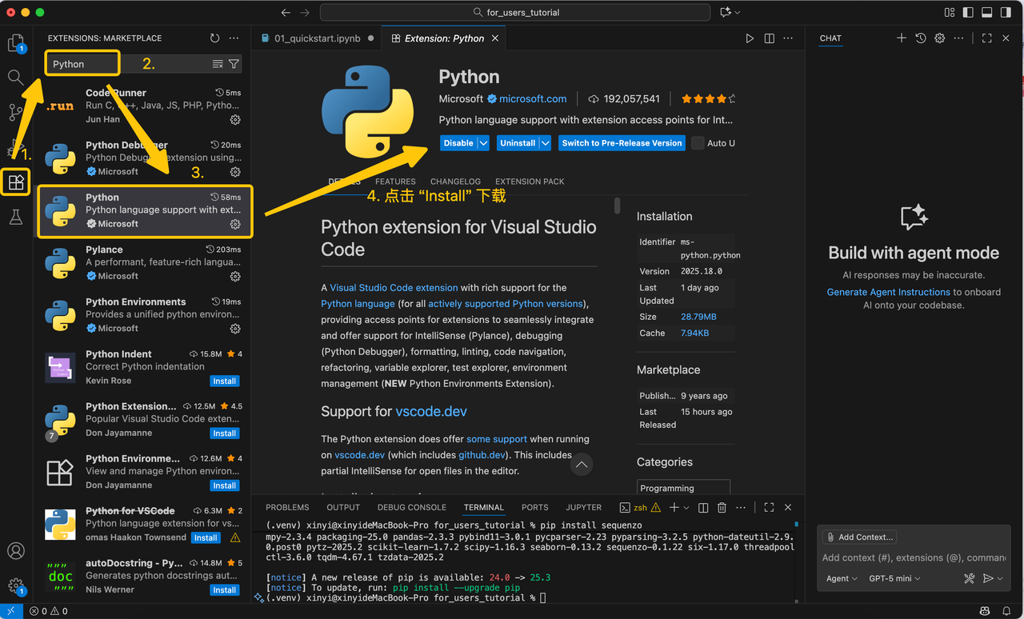
Task: Open the Search view in activity bar
Action: click(16, 78)
